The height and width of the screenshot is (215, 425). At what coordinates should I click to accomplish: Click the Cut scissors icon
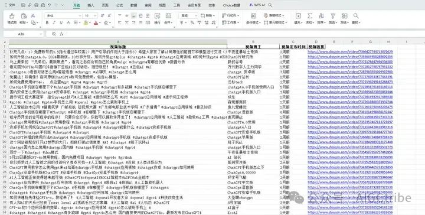[33, 16]
